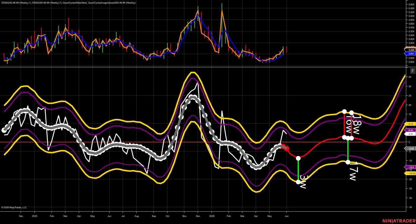Viewport: 416px width, 224px height.
Task: Click the 5.600 price axis label
Action: tap(411, 4)
